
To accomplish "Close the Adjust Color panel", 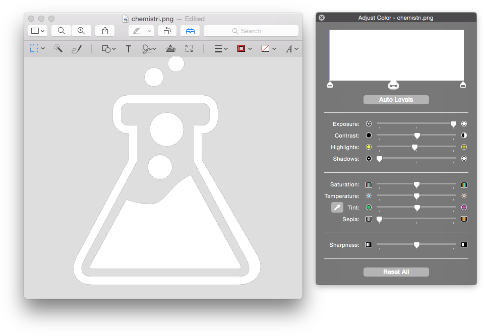I will [322, 18].
